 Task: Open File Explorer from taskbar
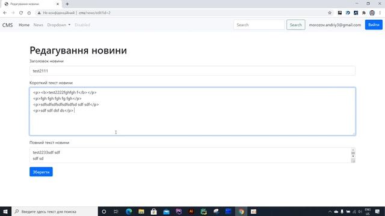click(x=141, y=211)
